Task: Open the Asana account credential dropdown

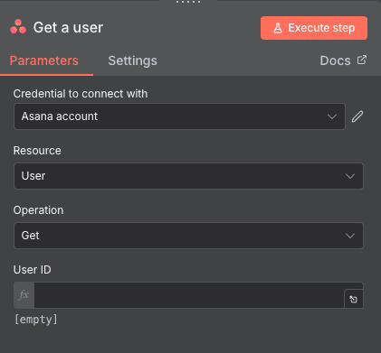Action: (x=179, y=116)
